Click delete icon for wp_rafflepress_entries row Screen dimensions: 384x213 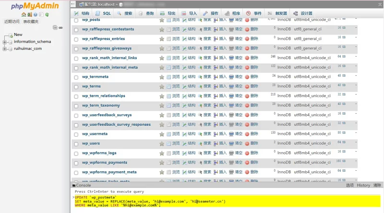pyautogui.click(x=247, y=39)
